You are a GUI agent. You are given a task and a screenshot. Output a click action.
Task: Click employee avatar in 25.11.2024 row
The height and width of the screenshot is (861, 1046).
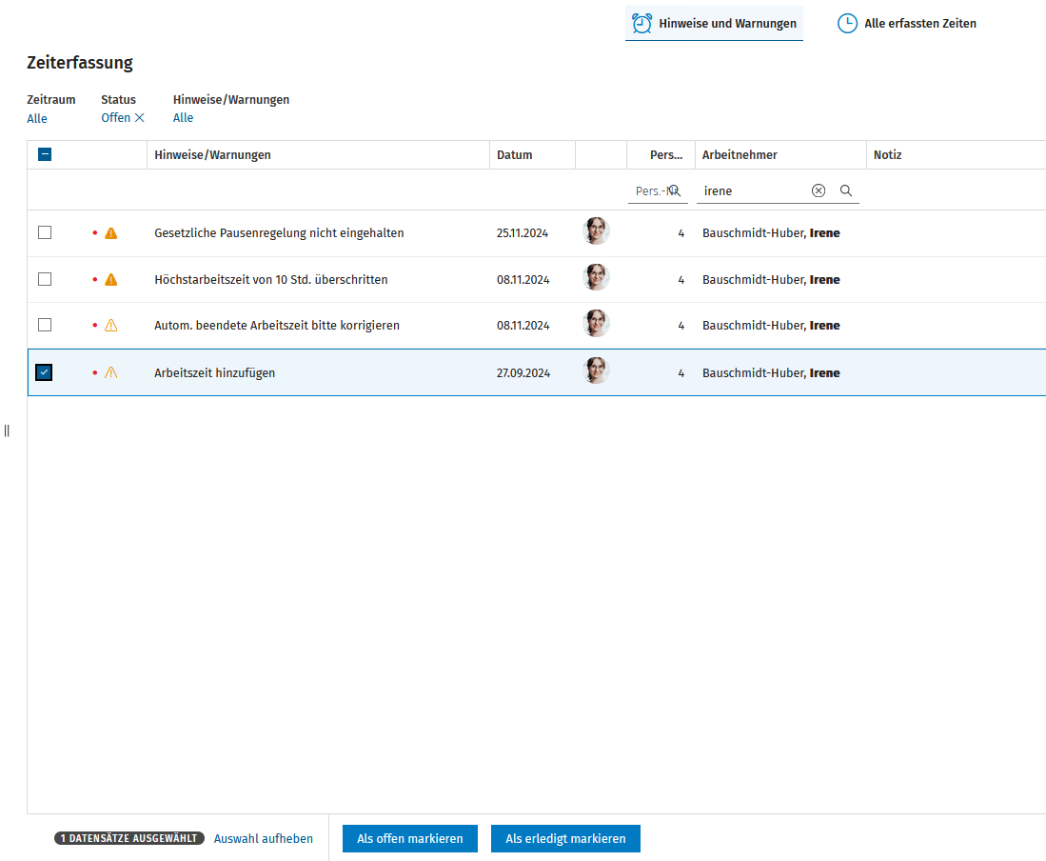pyautogui.click(x=597, y=230)
